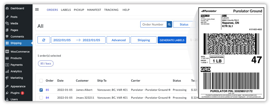Screen dimensions: 270x105
Task: Open the Status filter dropdown
Action: pyautogui.click(x=184, y=25)
